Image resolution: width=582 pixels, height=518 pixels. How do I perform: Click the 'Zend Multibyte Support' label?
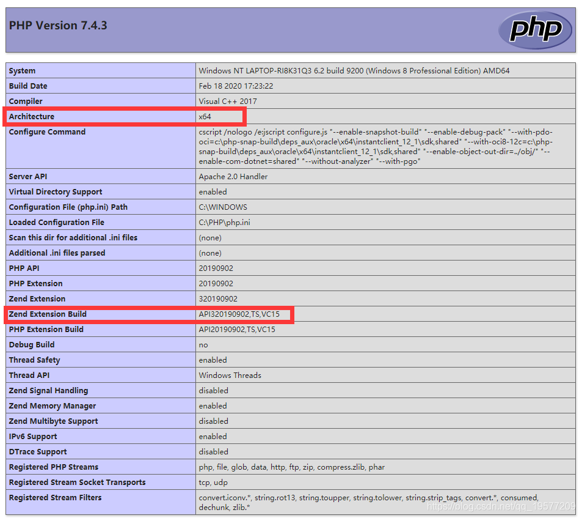click(54, 421)
